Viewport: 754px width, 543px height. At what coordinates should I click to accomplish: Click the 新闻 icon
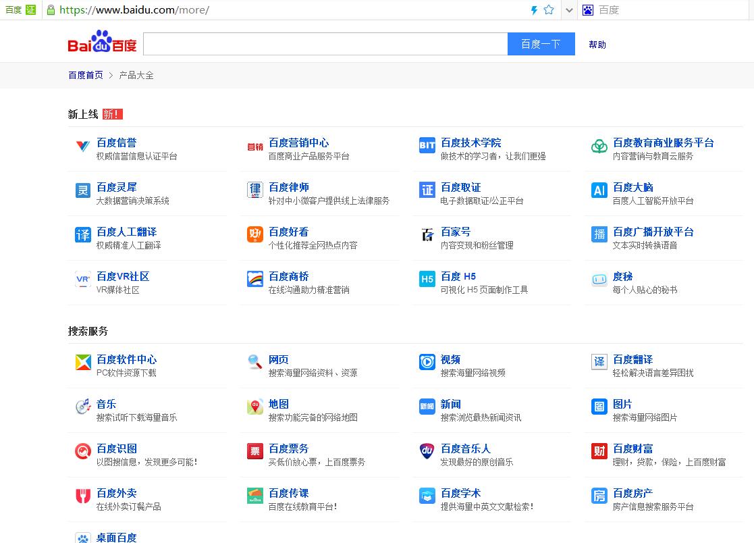click(x=427, y=407)
